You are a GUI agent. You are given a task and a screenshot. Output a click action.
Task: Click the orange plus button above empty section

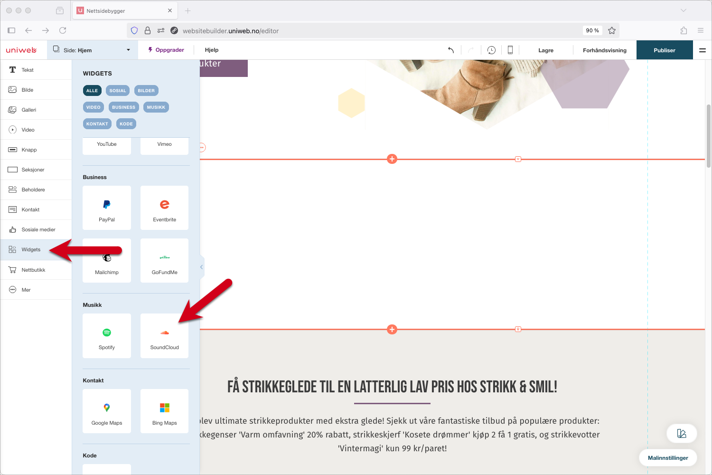[x=392, y=159]
